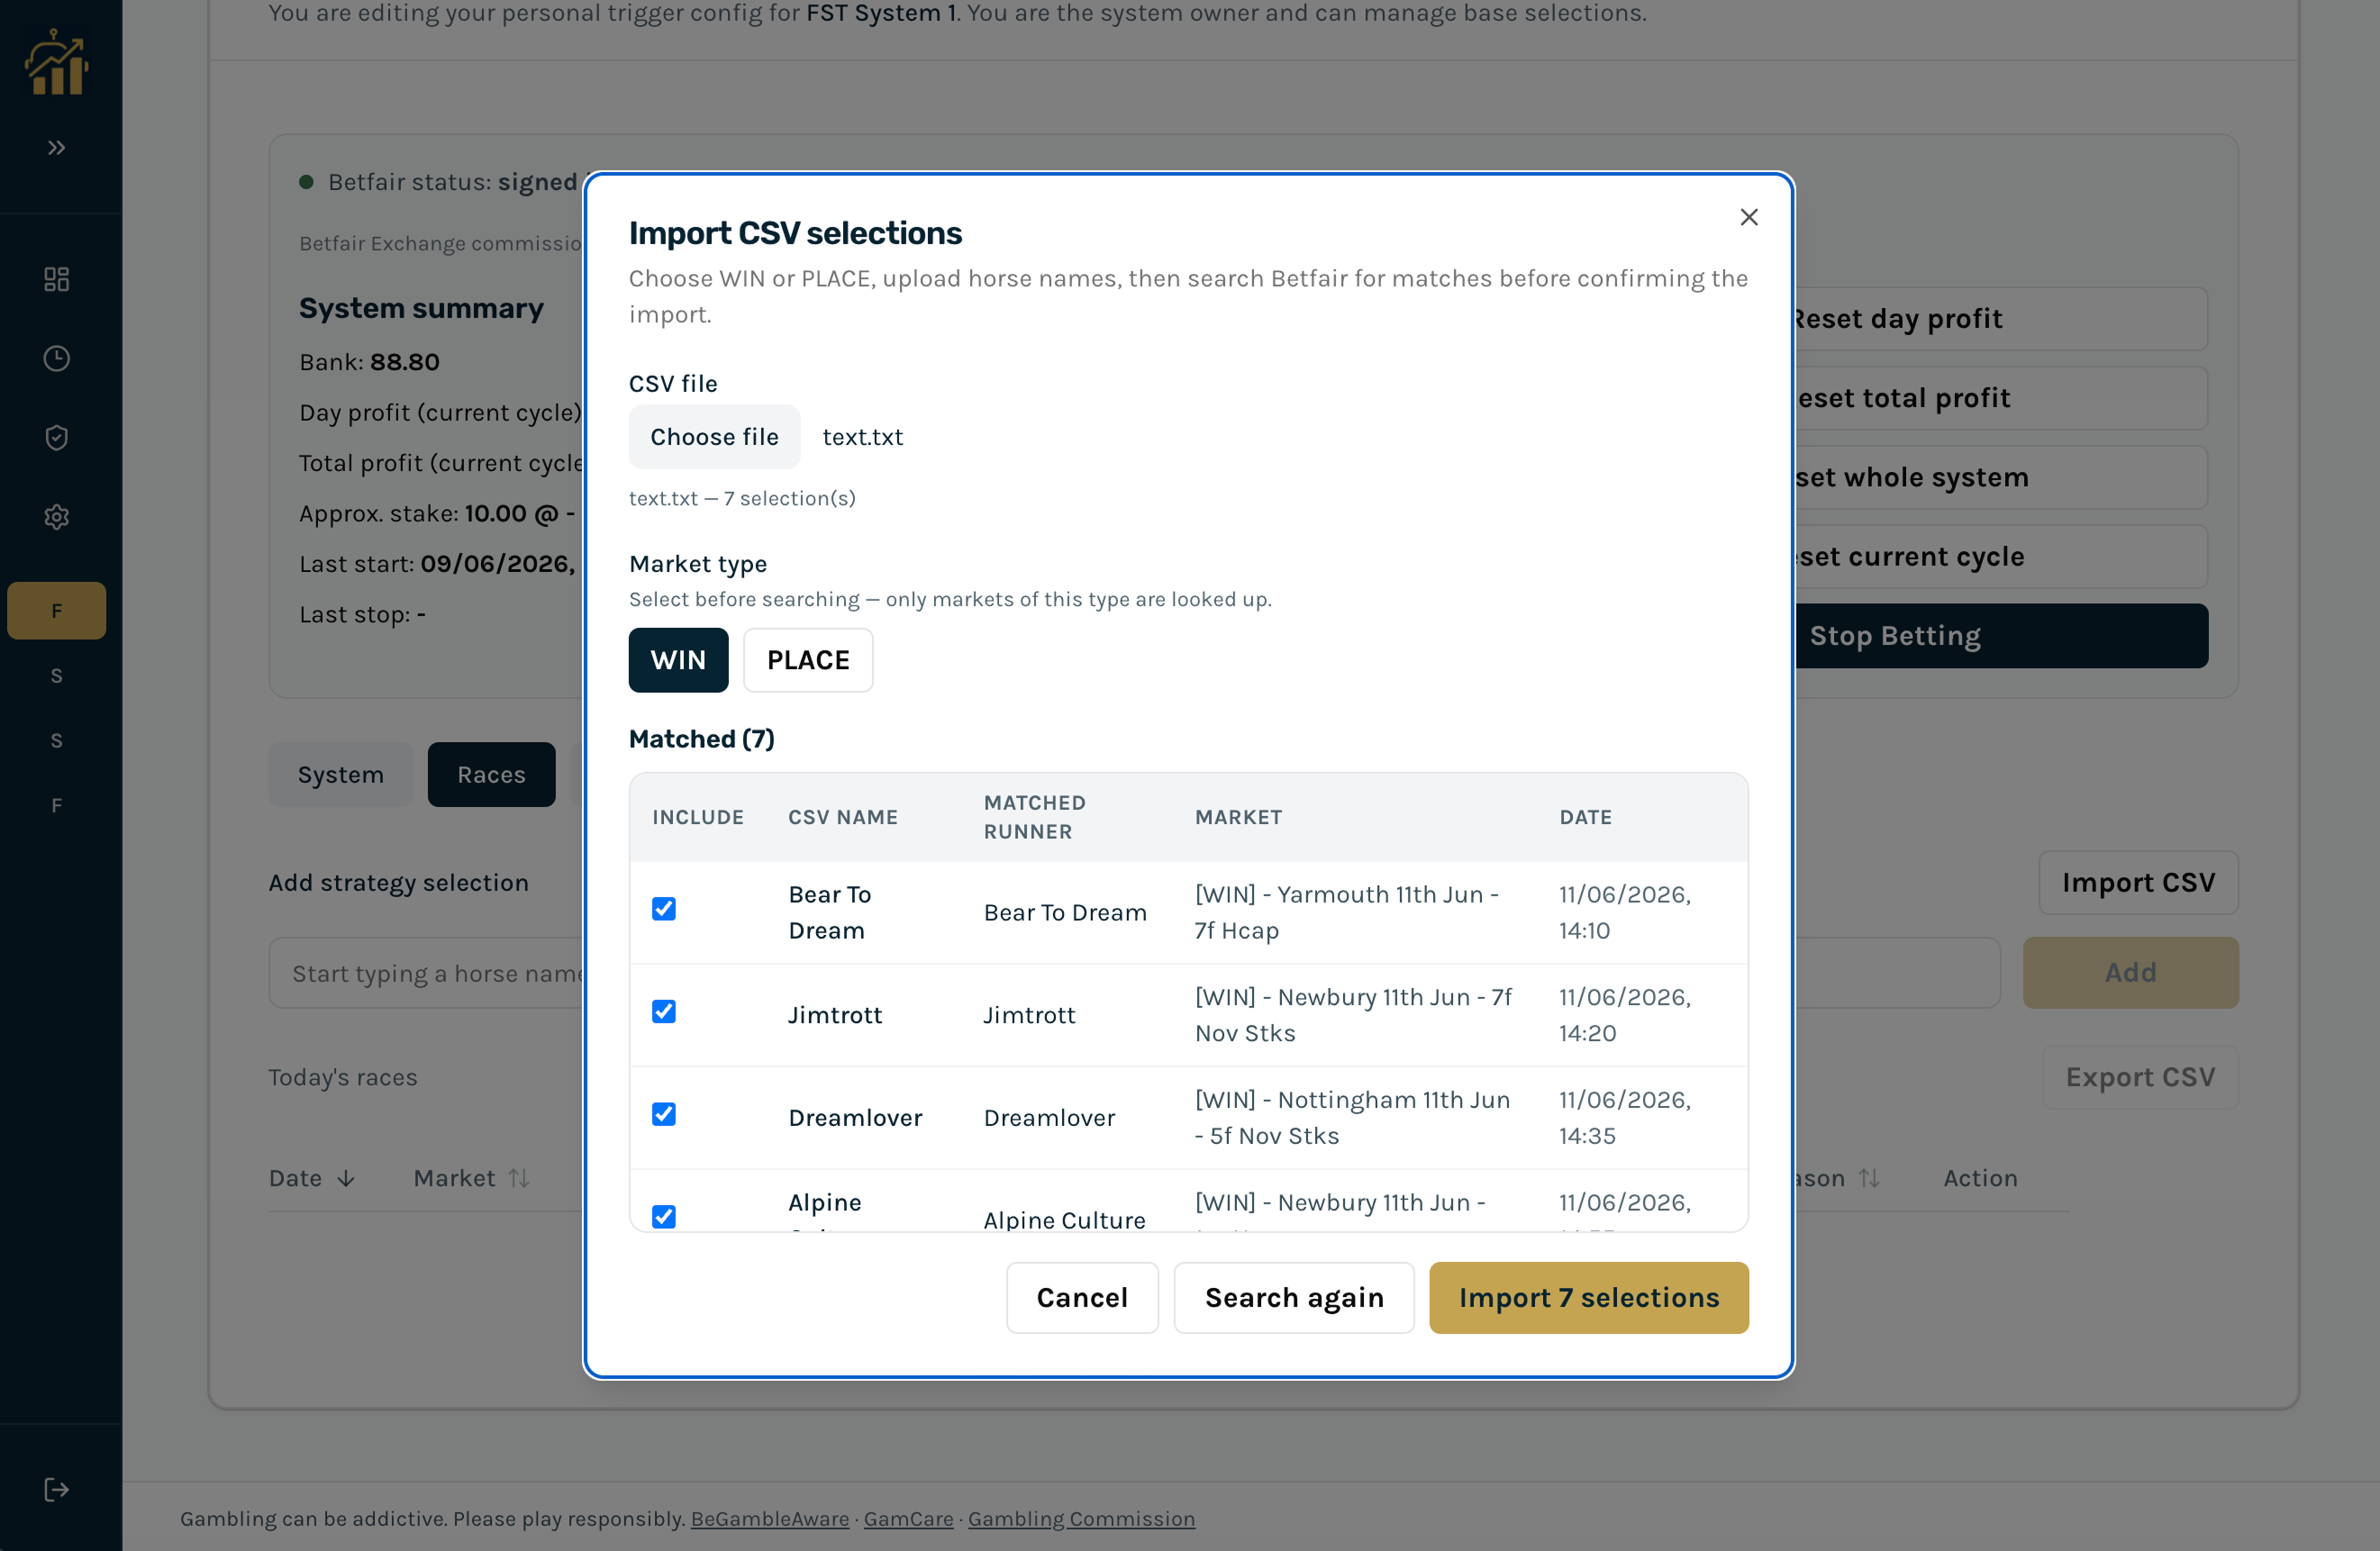Select the second S system item in sidebar
The image size is (2380, 1551).
click(x=57, y=741)
